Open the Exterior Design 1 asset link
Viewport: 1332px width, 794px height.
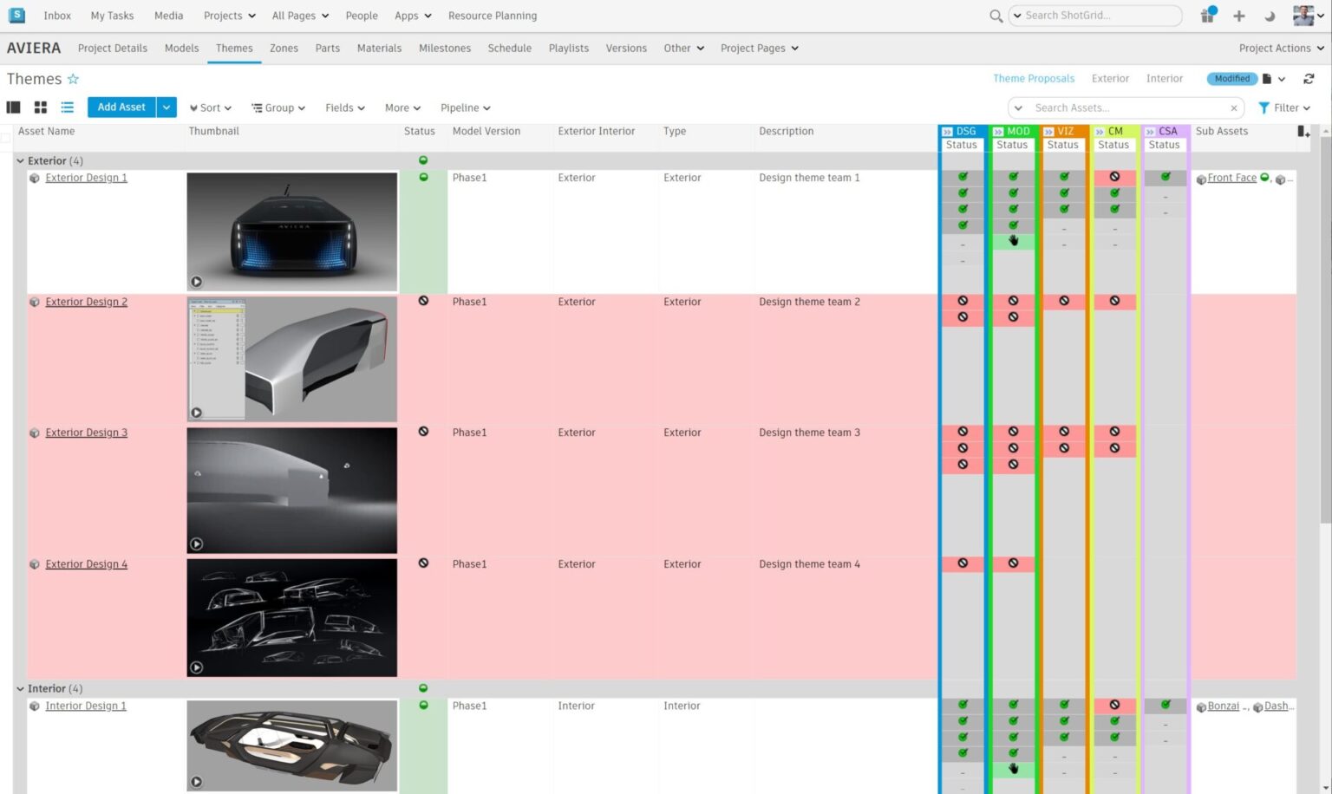86,178
